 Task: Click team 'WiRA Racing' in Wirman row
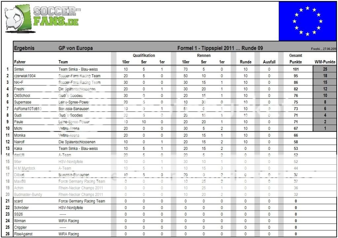click(x=68, y=221)
